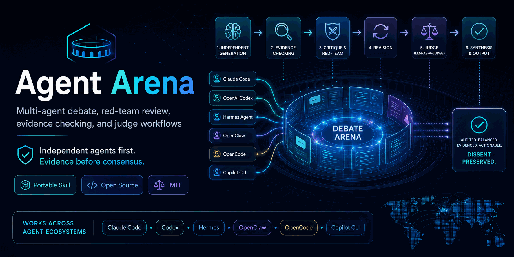Click the user avatar beside Hermes Agent

(x=217, y=117)
